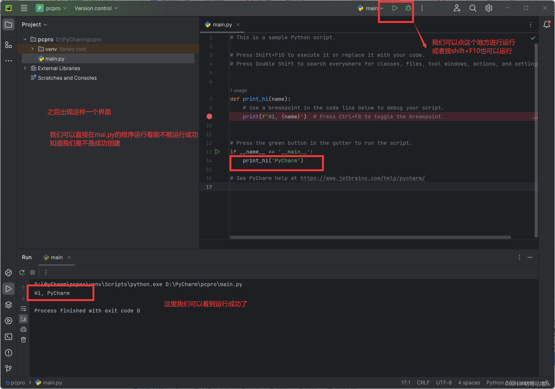This screenshot has width=555, height=389.
Task: Open the Terminal tool window
Action: pyautogui.click(x=8, y=337)
